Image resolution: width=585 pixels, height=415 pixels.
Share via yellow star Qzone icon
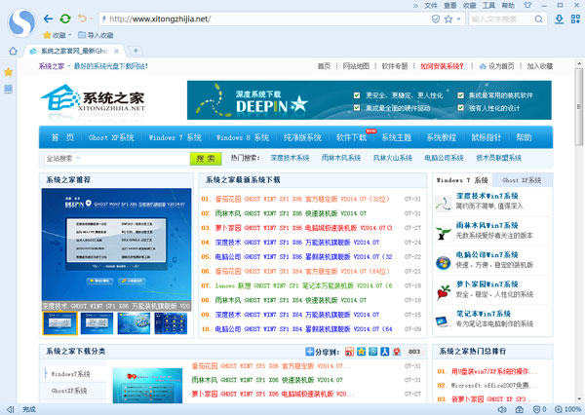click(361, 352)
